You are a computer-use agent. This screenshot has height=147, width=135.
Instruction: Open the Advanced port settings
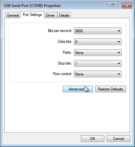pyautogui.click(x=78, y=89)
